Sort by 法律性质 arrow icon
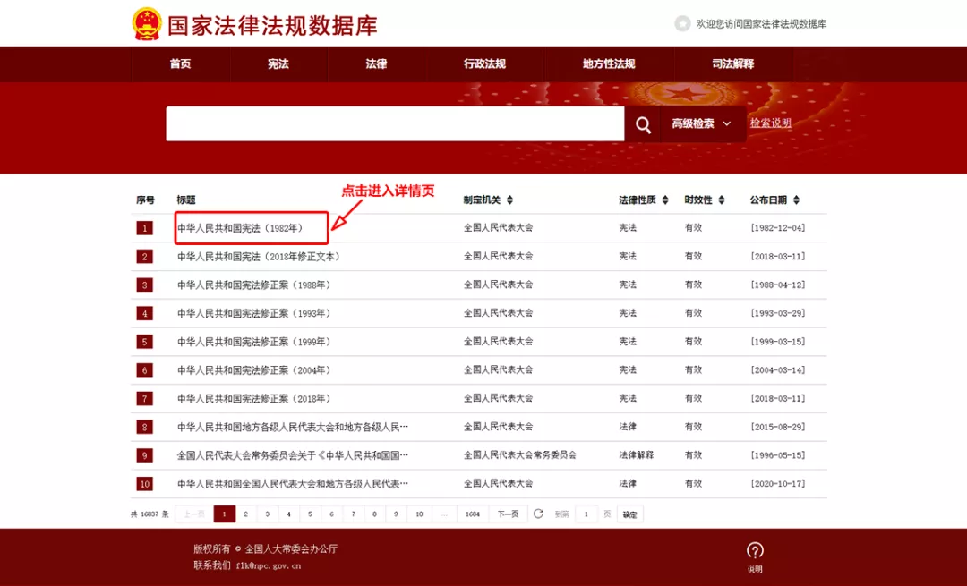This screenshot has width=967, height=586. click(665, 200)
